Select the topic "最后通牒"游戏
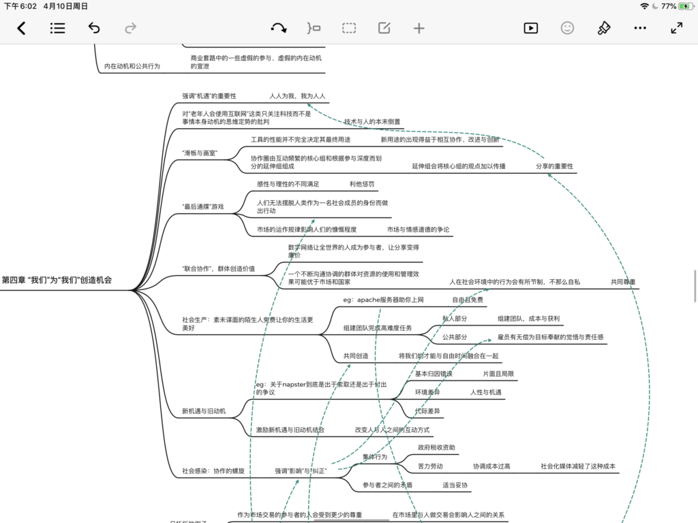 pos(203,207)
